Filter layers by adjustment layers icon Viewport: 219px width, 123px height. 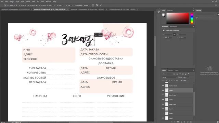(x=177, y=74)
